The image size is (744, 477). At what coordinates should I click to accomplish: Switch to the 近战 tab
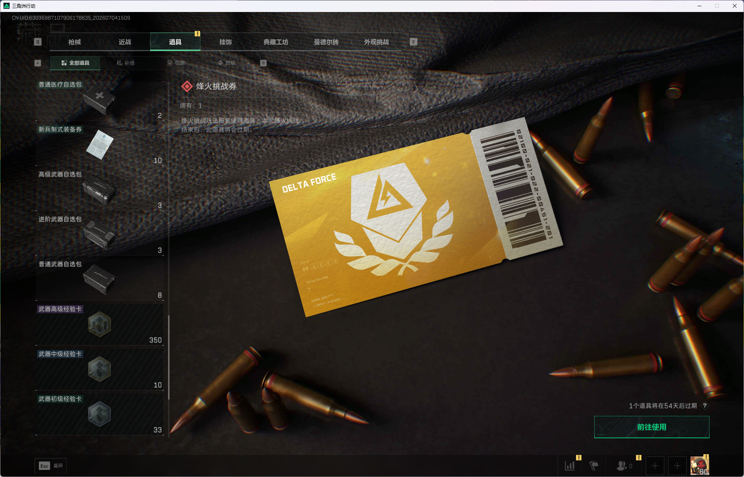pyautogui.click(x=125, y=42)
